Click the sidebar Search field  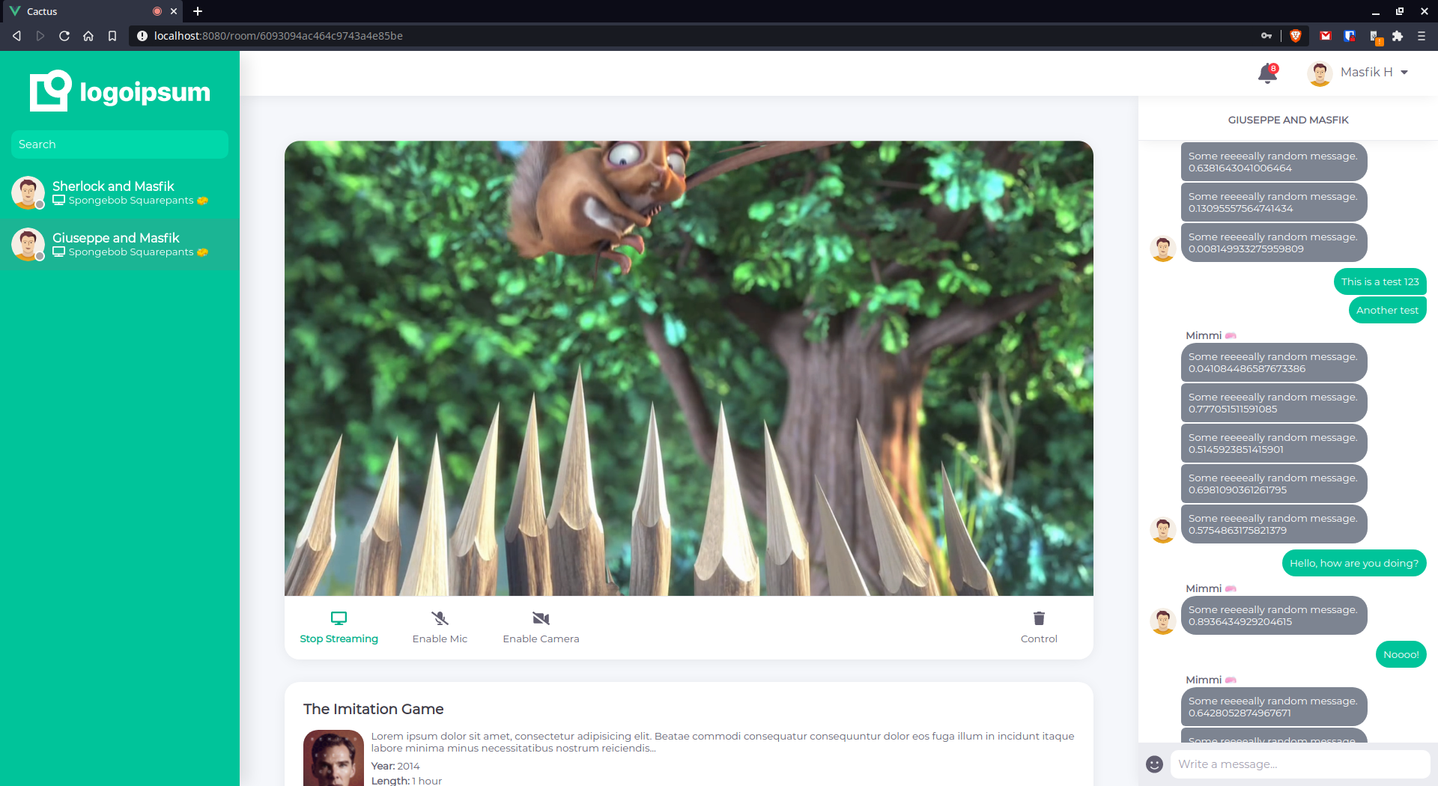[x=120, y=144]
